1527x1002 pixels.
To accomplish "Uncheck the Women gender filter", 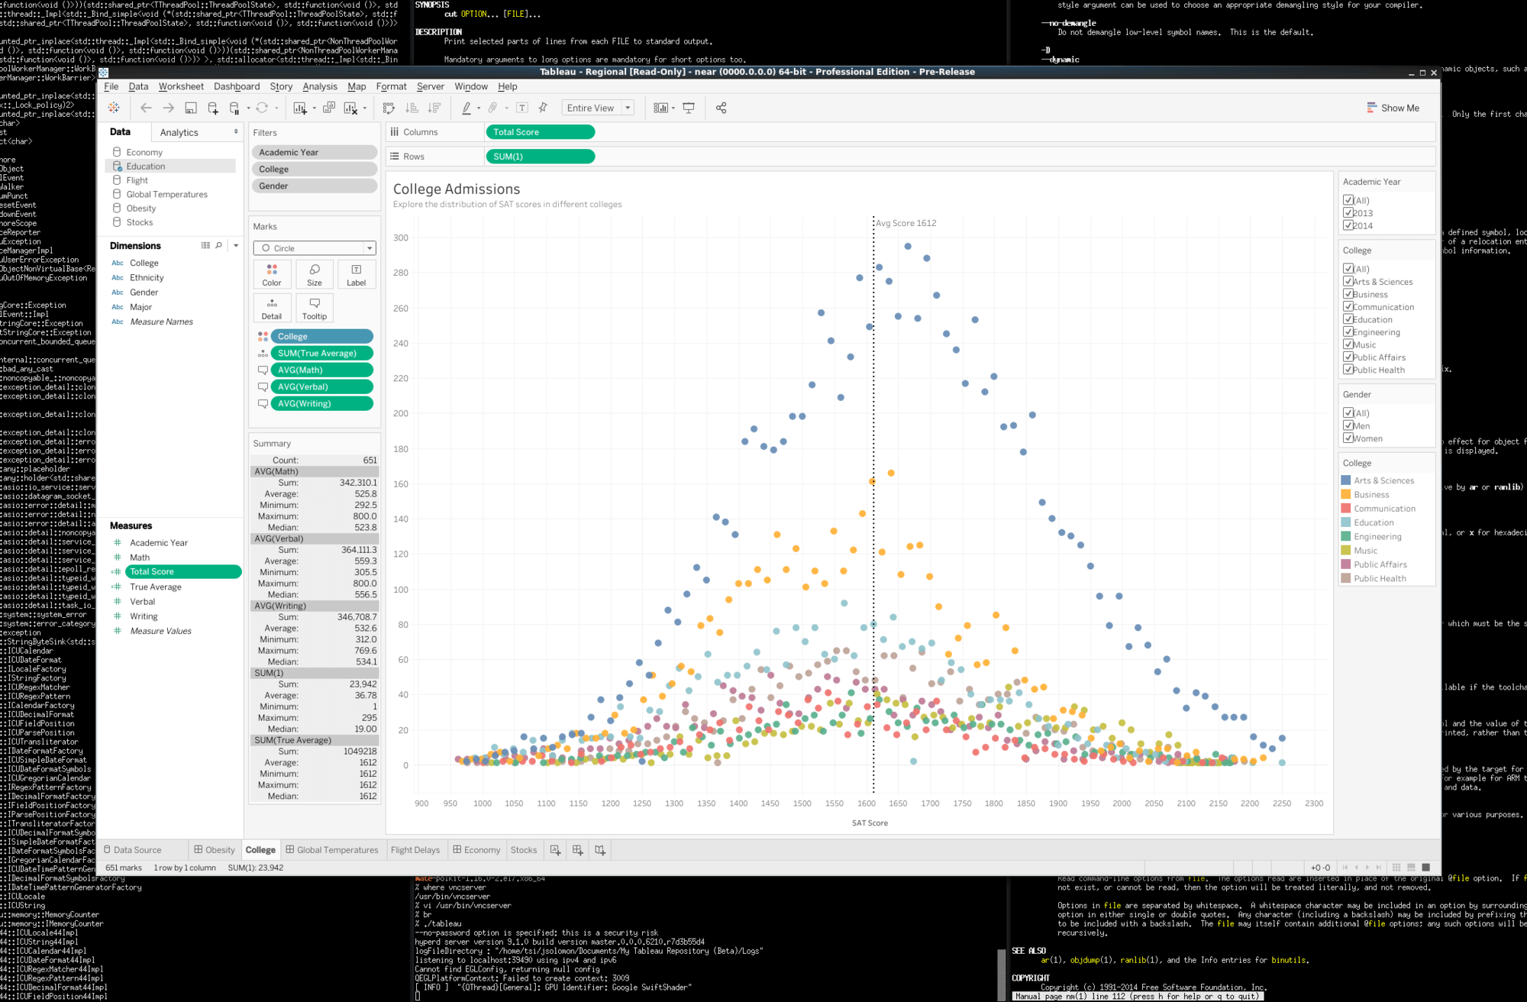I will point(1348,438).
